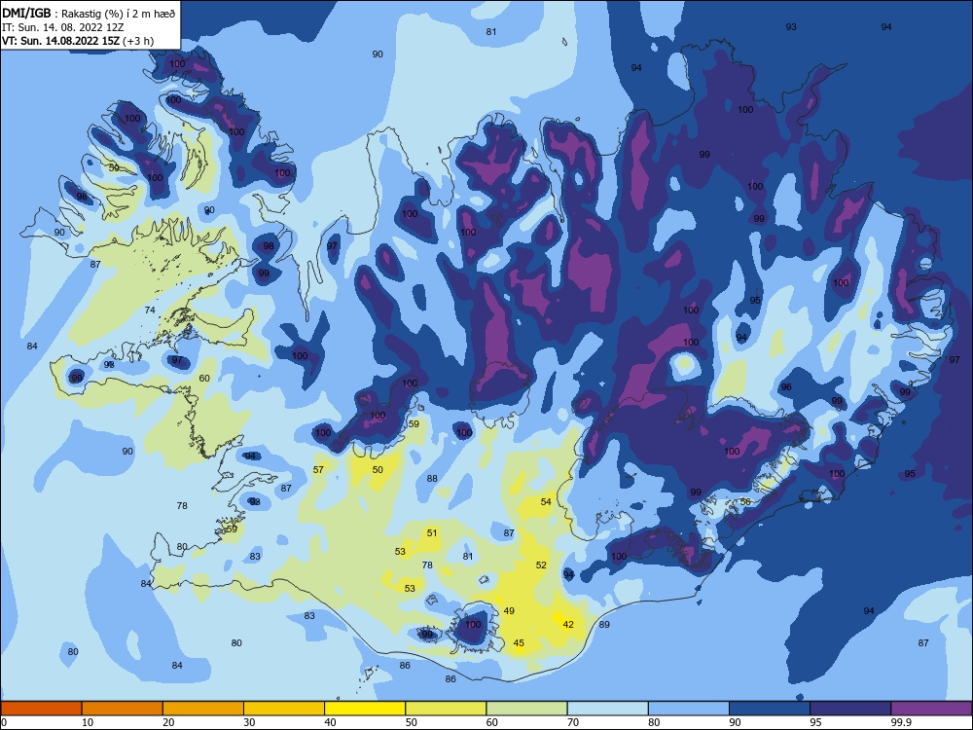Click the map value 52
Viewport: 973px width, 730px height.
point(541,565)
